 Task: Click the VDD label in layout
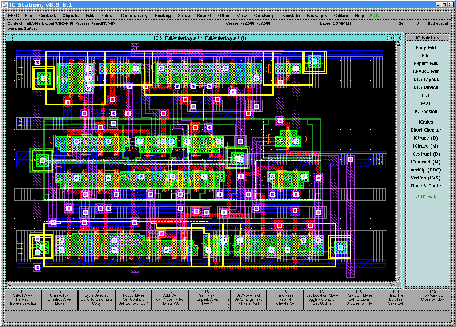pyautogui.click(x=20, y=74)
